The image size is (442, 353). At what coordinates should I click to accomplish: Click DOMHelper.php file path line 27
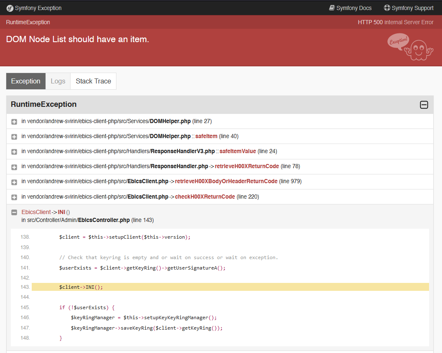[116, 121]
